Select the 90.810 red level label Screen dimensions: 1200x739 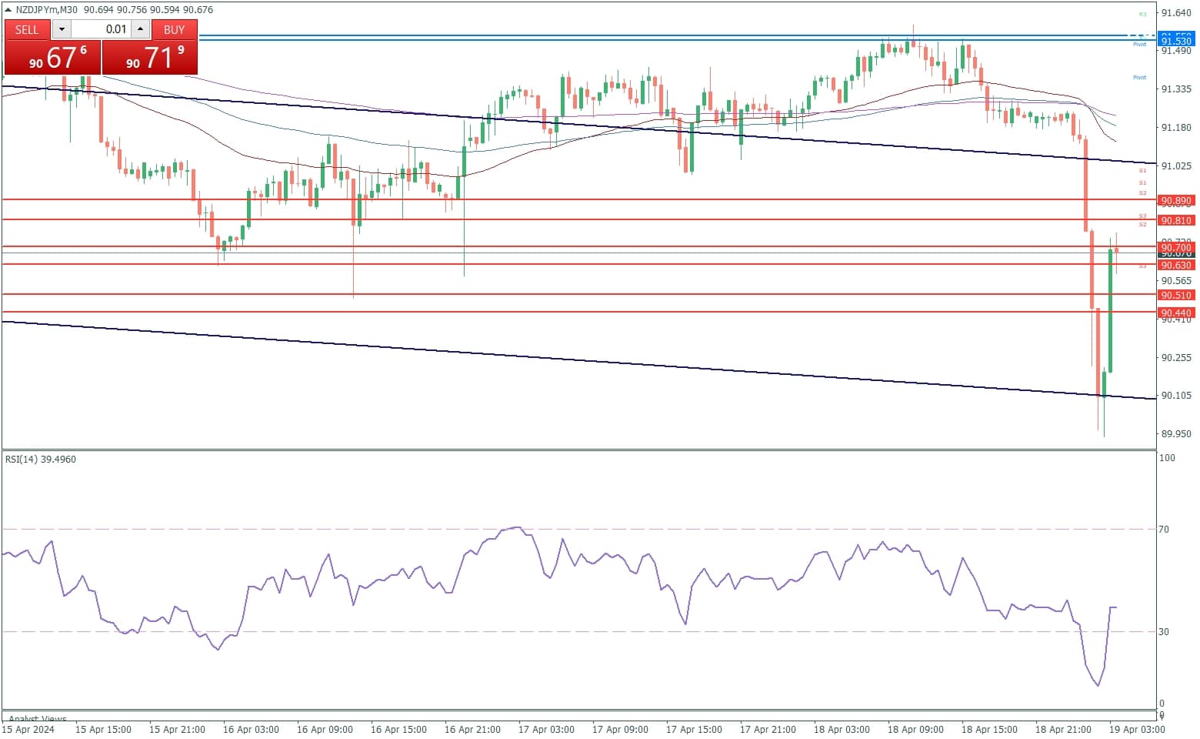coord(1176,220)
